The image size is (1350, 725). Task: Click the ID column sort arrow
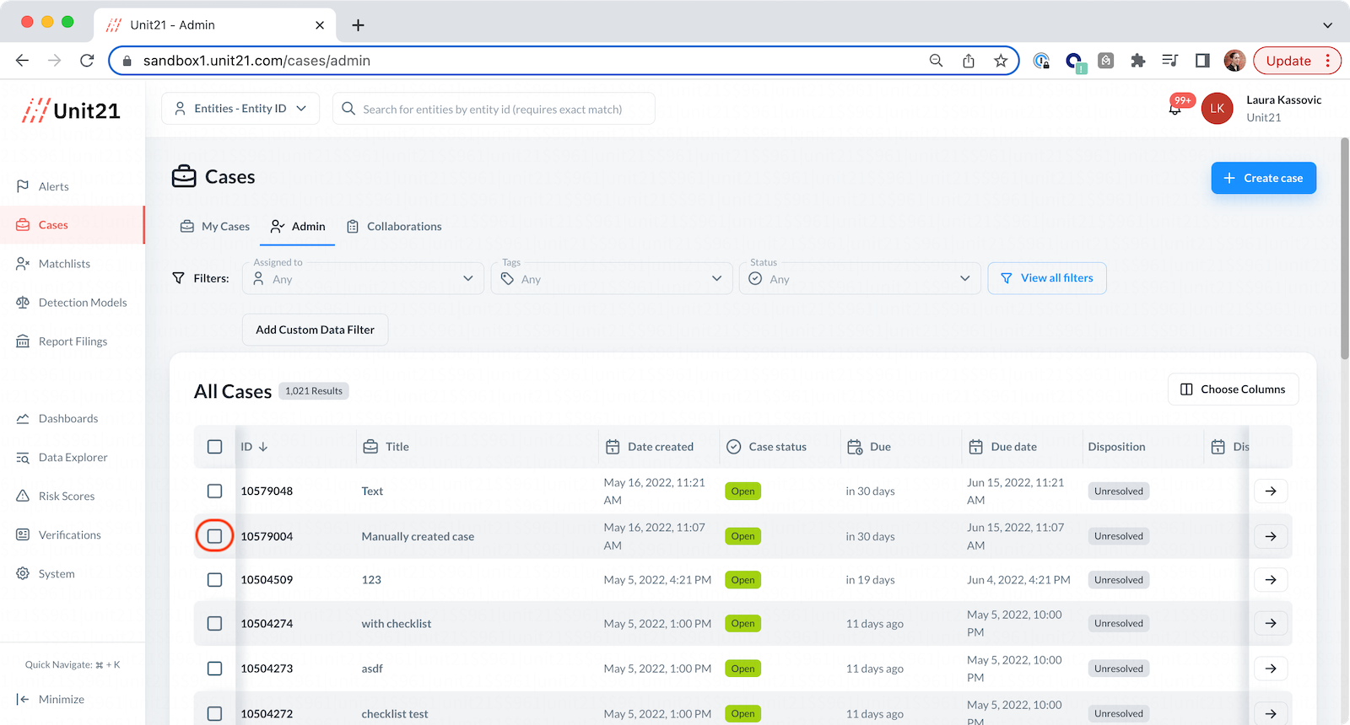(x=263, y=447)
